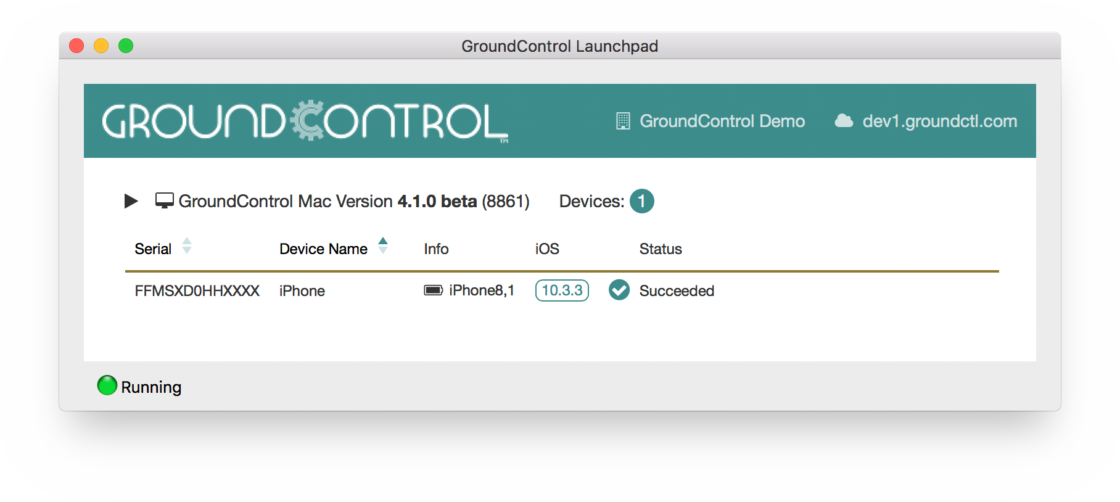The image size is (1120, 502).
Task: Click the Succeeded checkmark status icon
Action: pos(619,290)
